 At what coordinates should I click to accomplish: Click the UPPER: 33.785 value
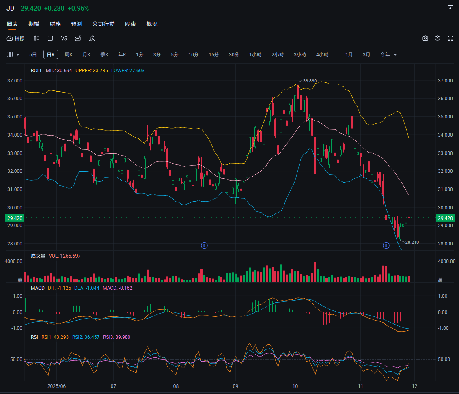point(92,71)
